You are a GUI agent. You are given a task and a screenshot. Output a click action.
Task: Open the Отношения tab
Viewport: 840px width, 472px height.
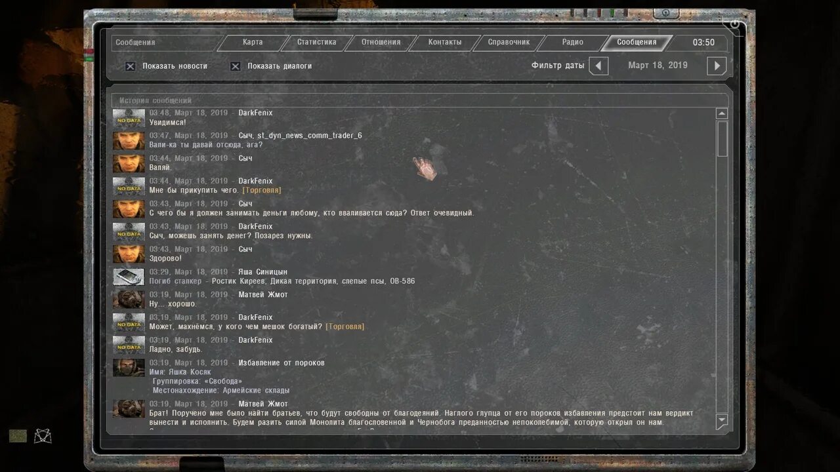click(381, 43)
